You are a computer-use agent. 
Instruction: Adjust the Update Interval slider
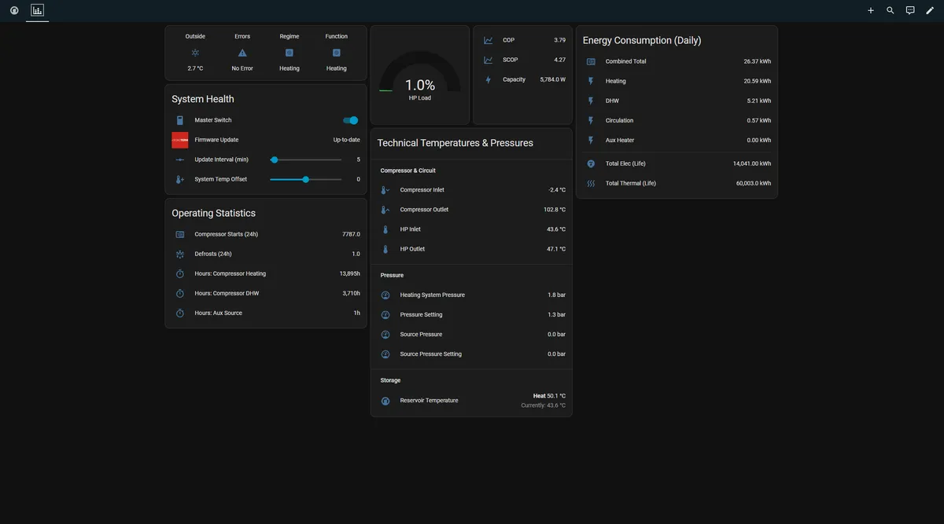click(306, 159)
